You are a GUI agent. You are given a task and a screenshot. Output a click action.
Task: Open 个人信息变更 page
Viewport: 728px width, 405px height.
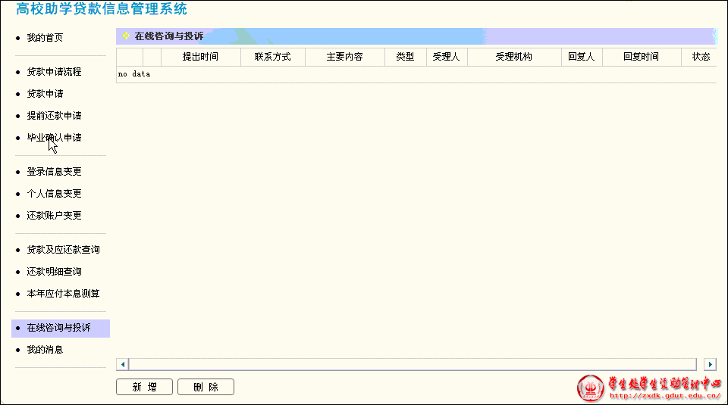54,194
